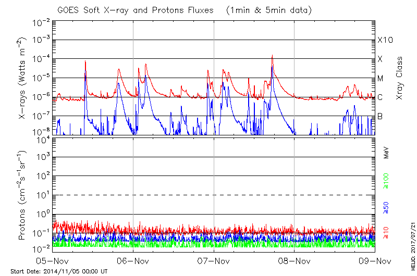The height and width of the screenshot is (276, 417).
Task: Click the tallest red X-ray flare peak
Action: [272, 55]
